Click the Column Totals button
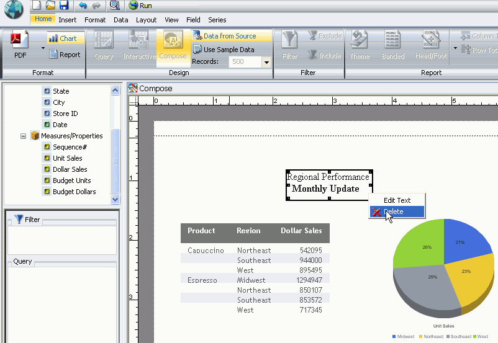This screenshot has width=498, height=343. [x=479, y=36]
